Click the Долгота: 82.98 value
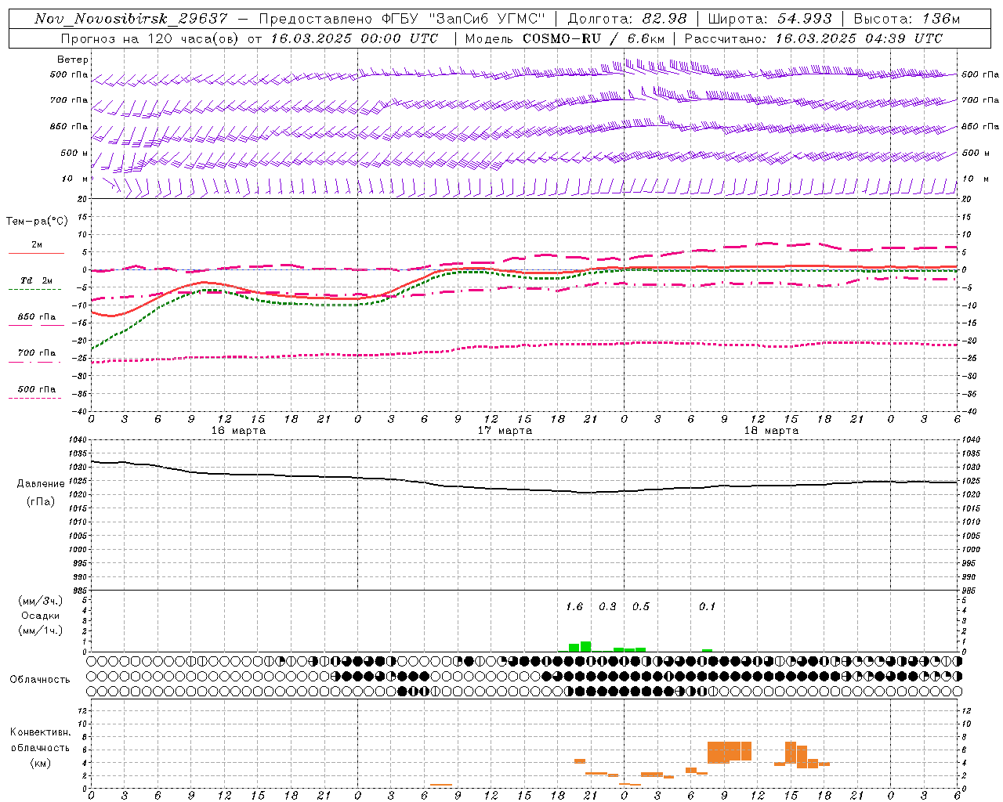The width and height of the screenshot is (1003, 802). tap(627, 19)
